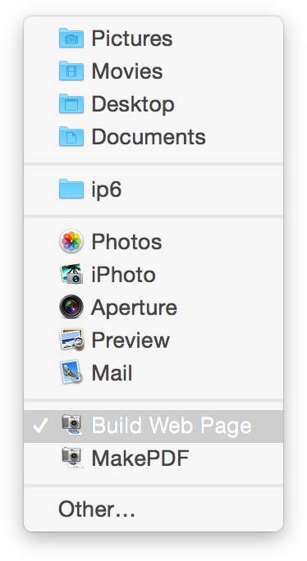The image size is (307, 561).
Task: Click the Movies folder icon
Action: 71,71
